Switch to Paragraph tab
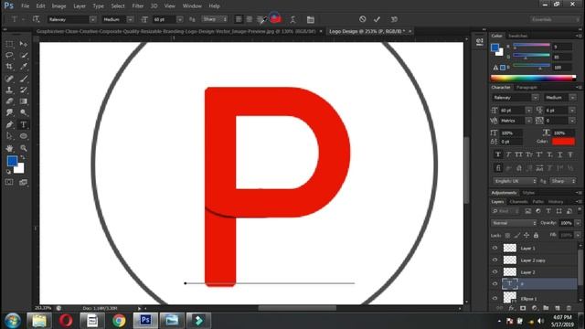Screen dimensions: 585x329 tap(526, 88)
